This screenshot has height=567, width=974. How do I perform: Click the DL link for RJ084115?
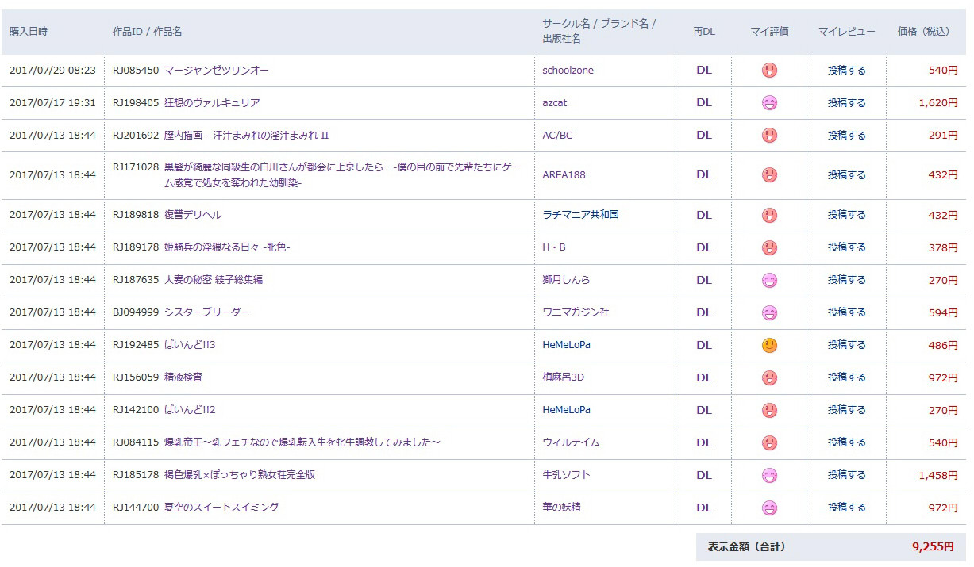[704, 442]
